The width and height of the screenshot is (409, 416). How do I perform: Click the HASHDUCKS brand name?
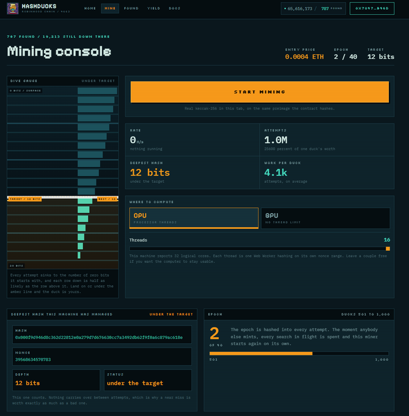[39, 6]
